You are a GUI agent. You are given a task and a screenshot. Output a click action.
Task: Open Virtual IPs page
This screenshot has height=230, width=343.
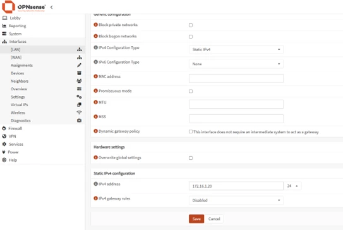pos(19,105)
